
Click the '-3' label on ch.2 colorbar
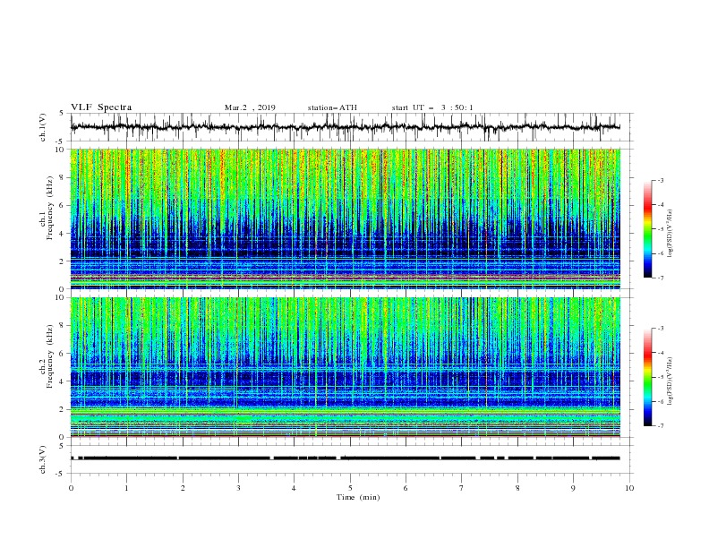coord(660,329)
